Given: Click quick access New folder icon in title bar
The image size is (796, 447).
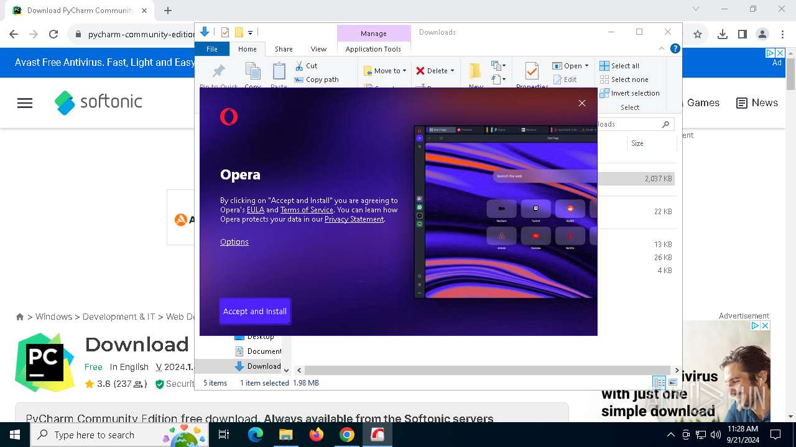Looking at the screenshot, I should (239, 32).
